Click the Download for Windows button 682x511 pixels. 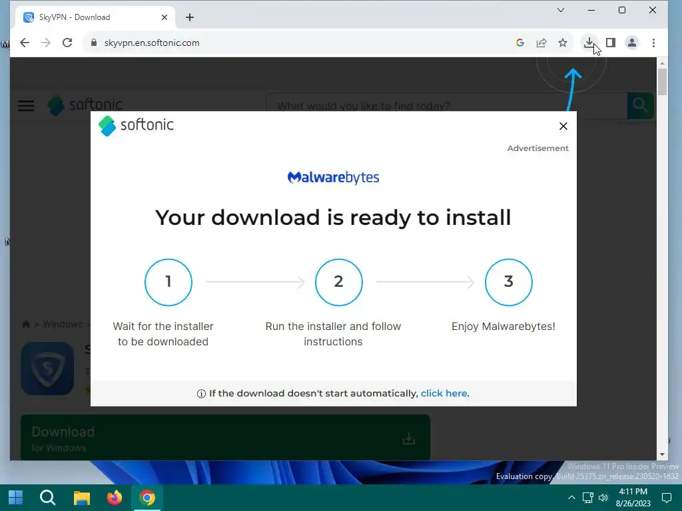point(225,438)
